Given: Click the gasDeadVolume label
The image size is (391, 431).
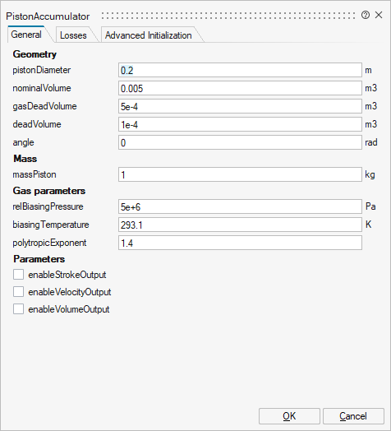Looking at the screenshot, I should [44, 106].
